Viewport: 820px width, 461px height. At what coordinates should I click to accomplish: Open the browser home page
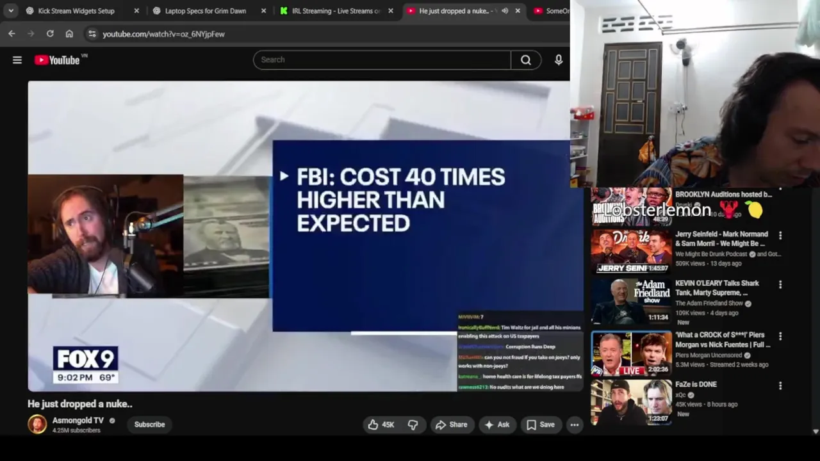coord(69,34)
